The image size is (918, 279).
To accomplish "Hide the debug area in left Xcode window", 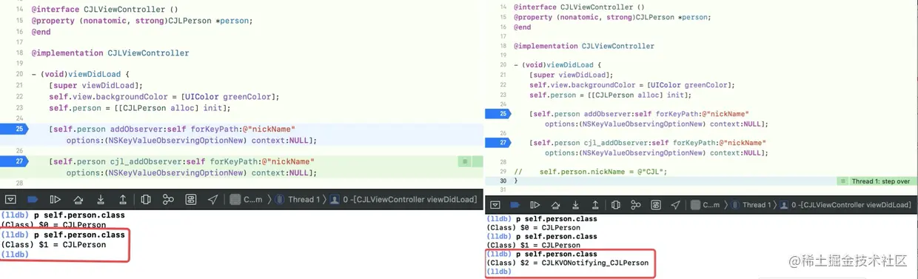I will click(11, 199).
